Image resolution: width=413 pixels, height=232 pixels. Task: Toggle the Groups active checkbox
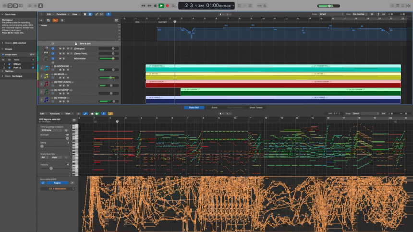[4, 54]
